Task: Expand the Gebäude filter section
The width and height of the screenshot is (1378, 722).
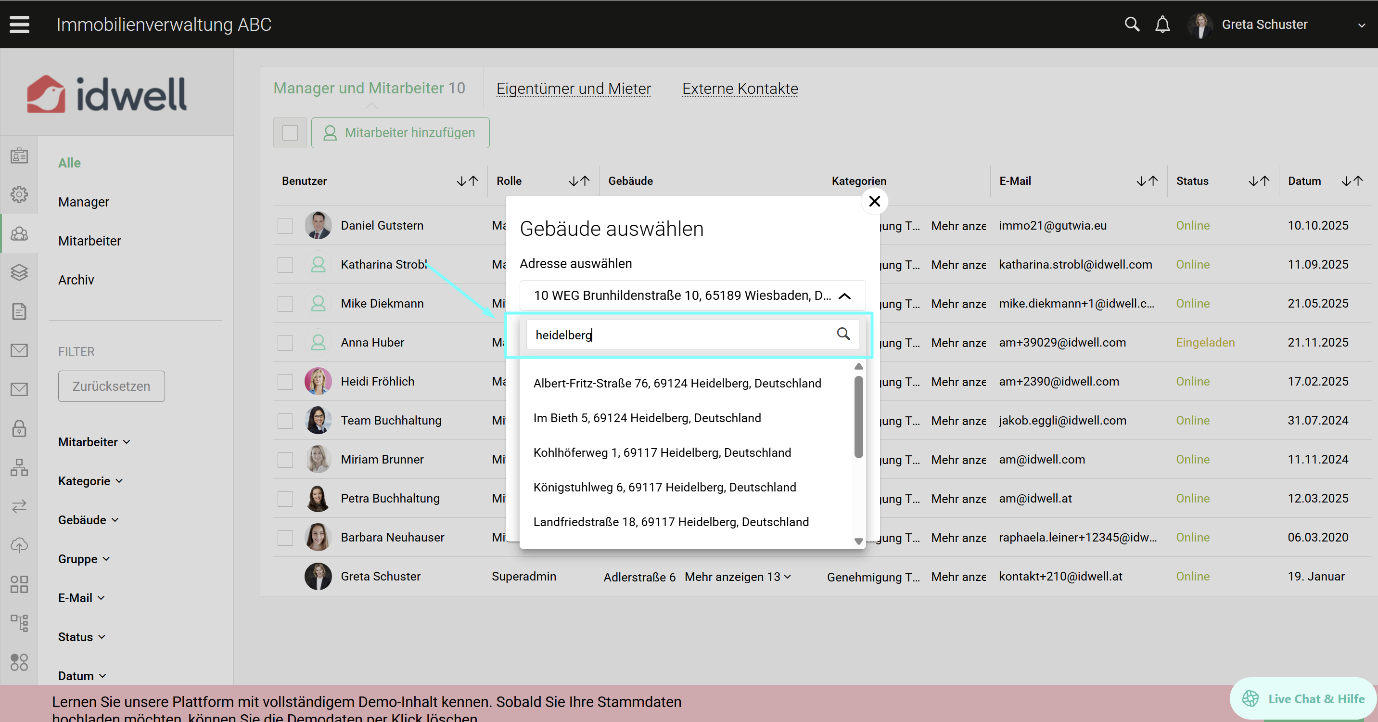Action: click(x=88, y=520)
